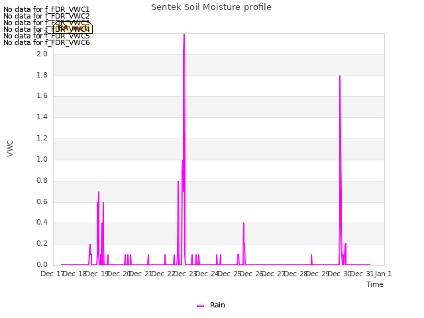Click the Rain legend entry
Screen dimensions: 424x318
(211, 305)
